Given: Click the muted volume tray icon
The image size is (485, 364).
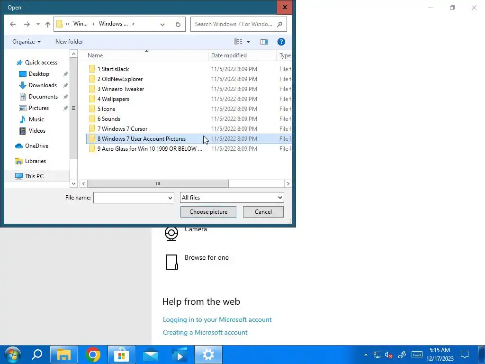Looking at the screenshot, I should click(388, 355).
